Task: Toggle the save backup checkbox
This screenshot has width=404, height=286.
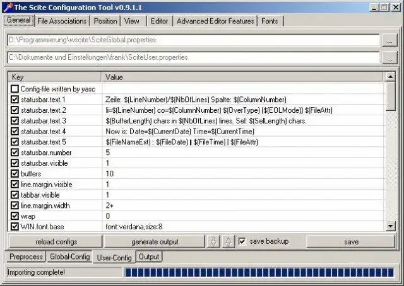Action: tap(242, 241)
